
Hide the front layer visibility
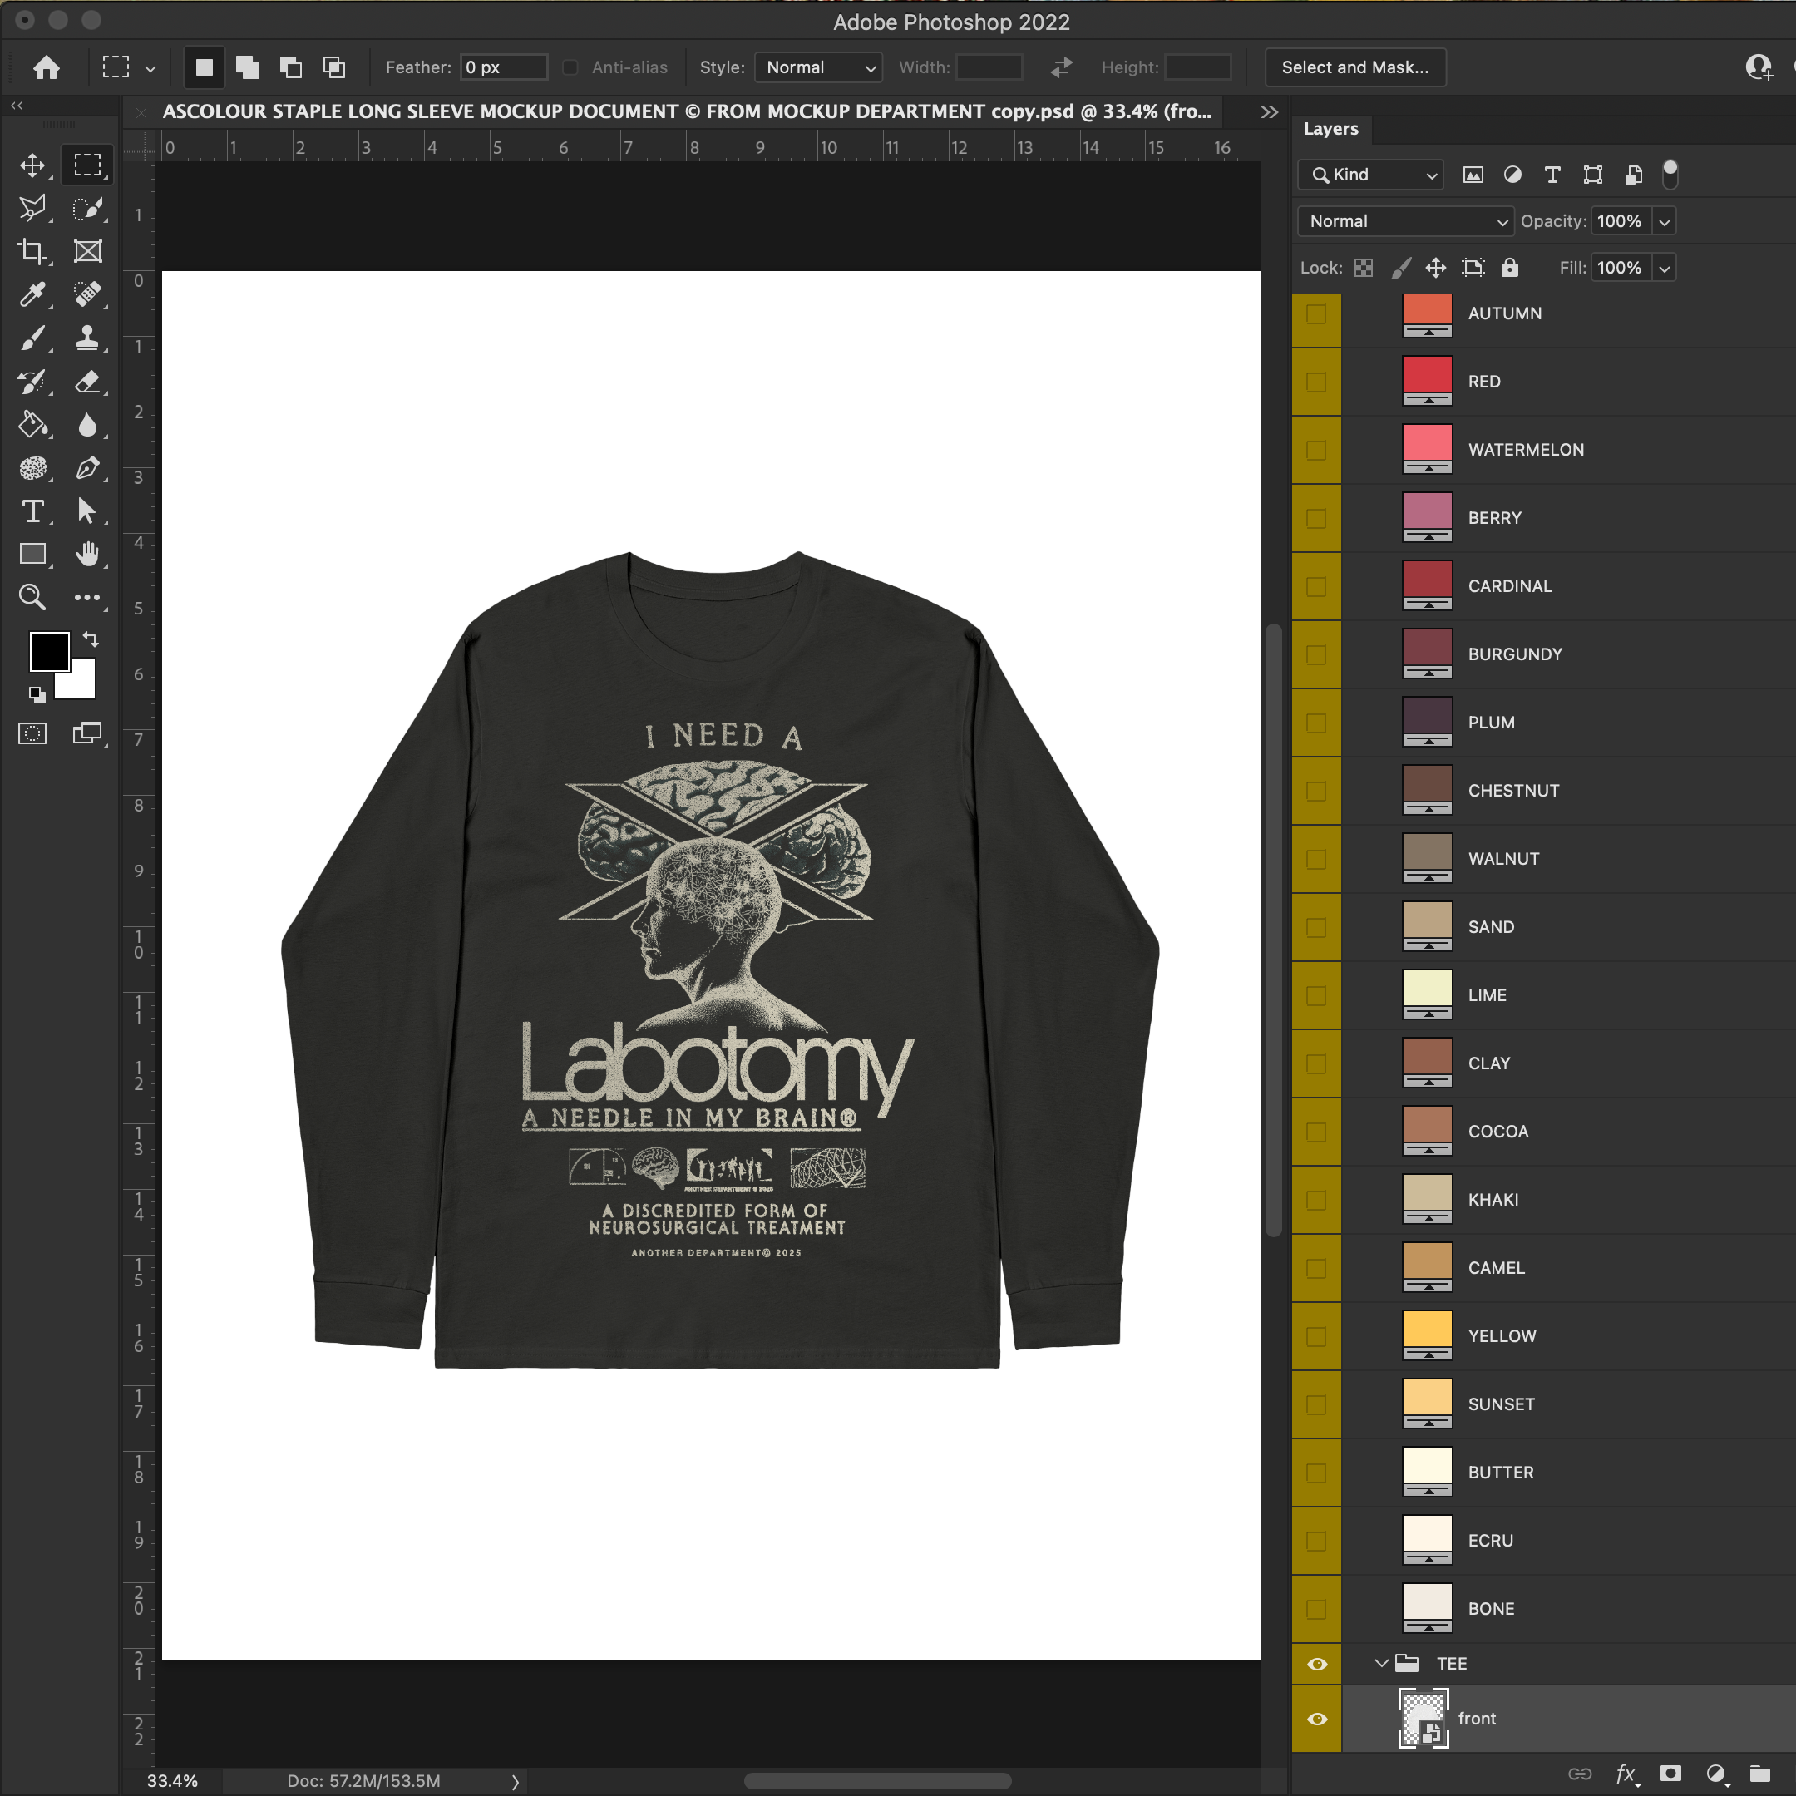[x=1316, y=1718]
